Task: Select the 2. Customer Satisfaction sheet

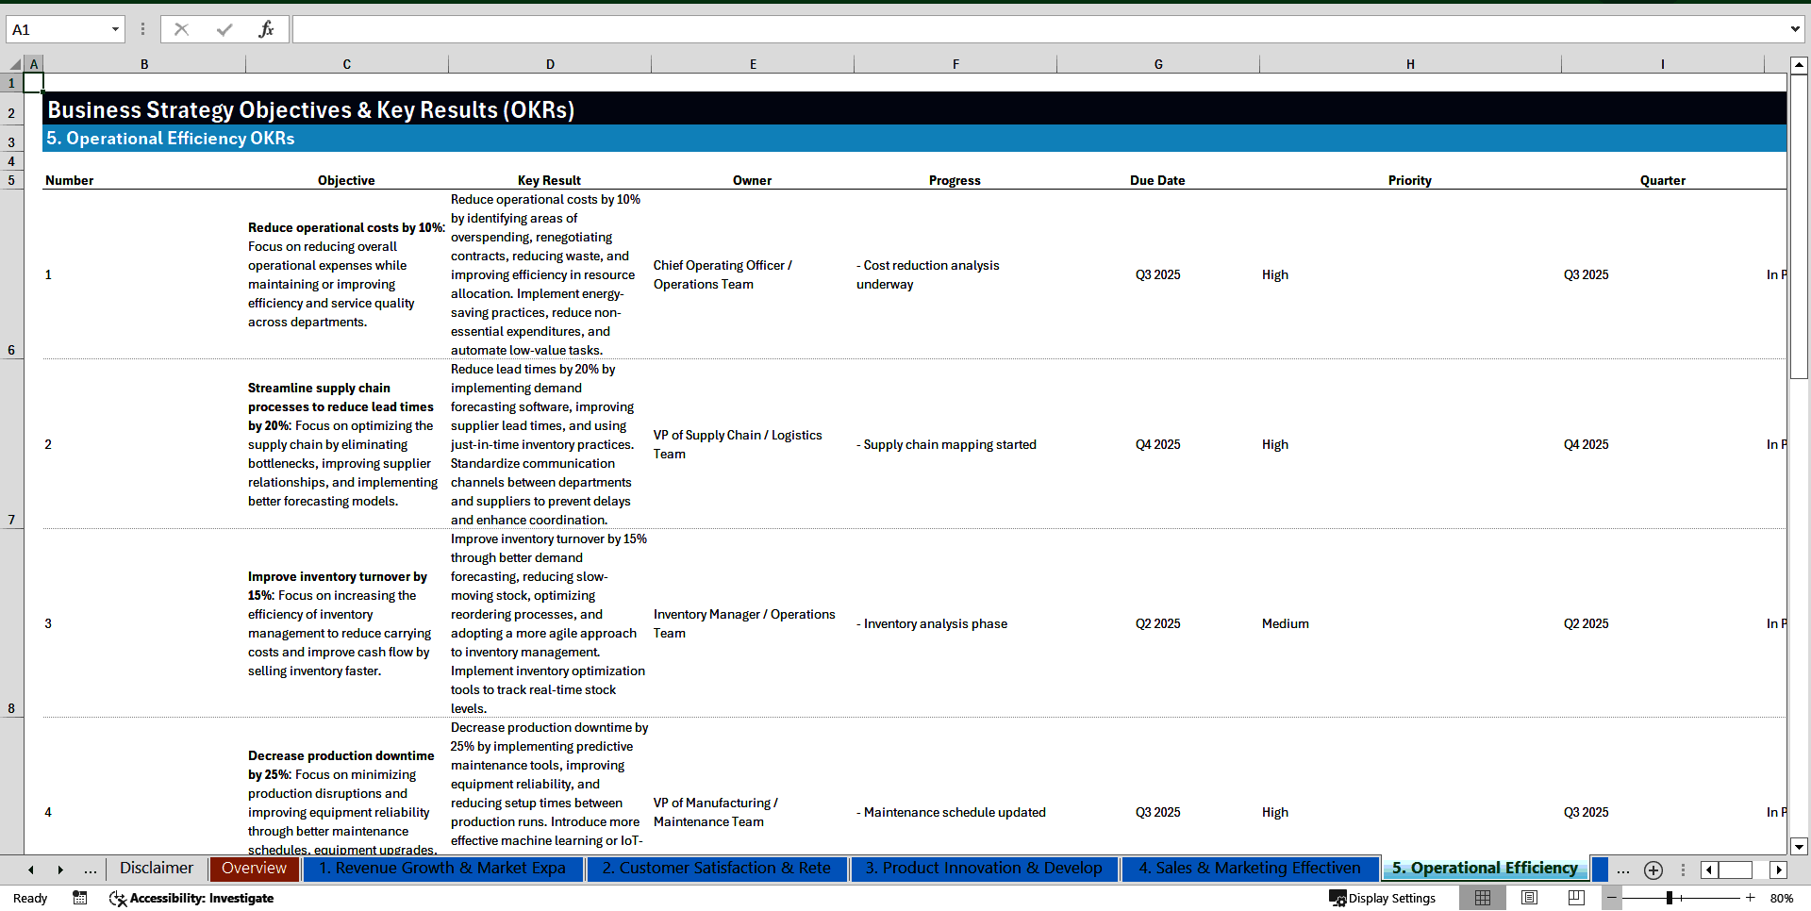Action: (717, 869)
